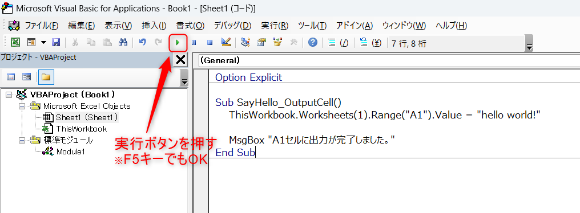Screen dimensions: 580x213
Task: Toggle Design Mode icon
Action: point(226,42)
